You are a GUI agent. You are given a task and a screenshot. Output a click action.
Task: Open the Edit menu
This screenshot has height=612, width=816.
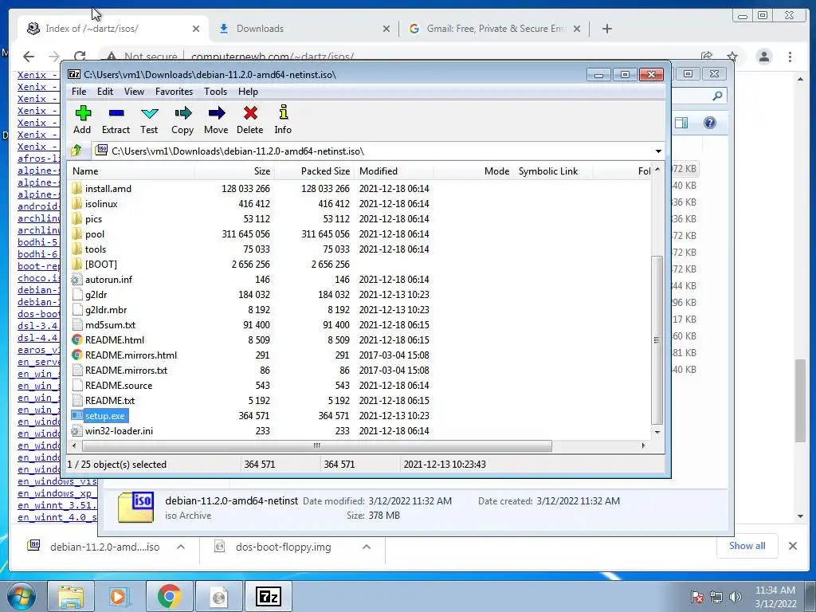click(104, 92)
